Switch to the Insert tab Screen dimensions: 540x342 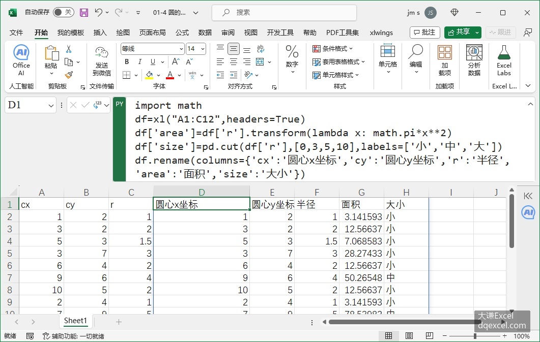[100, 33]
